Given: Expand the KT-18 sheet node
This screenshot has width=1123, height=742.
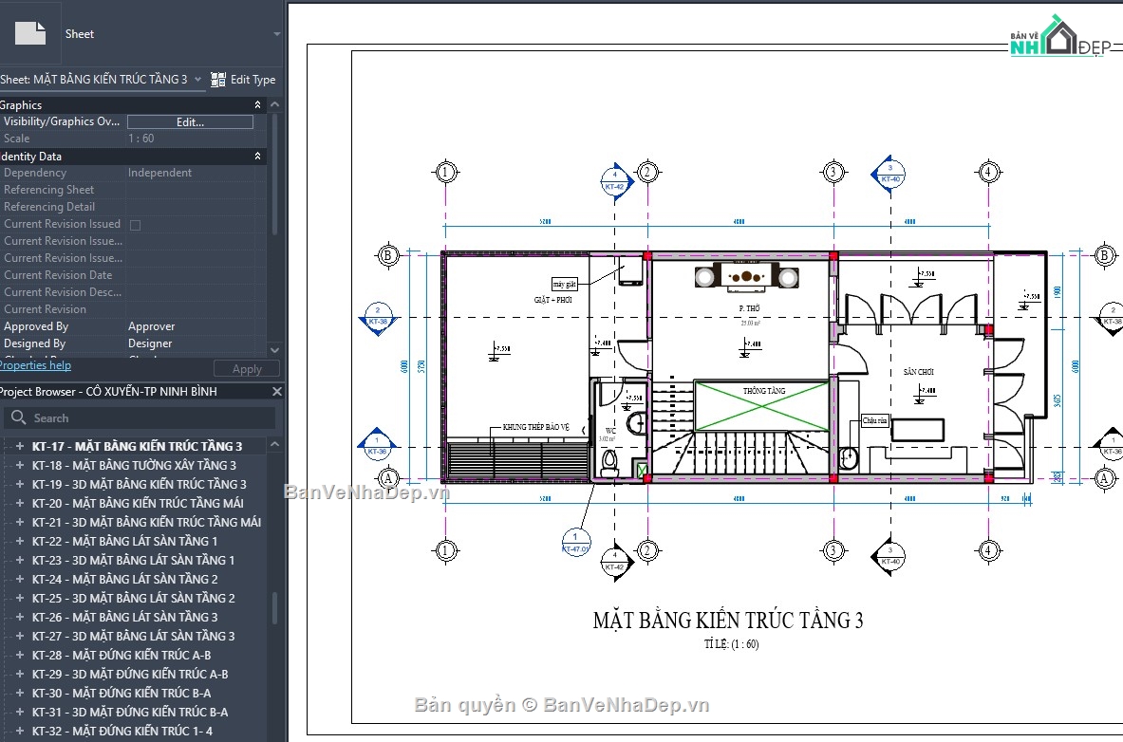Looking at the screenshot, I should pos(19,465).
